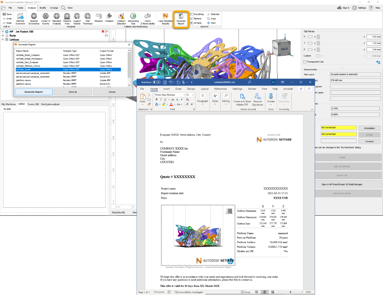Image resolution: width=383 pixels, height=298 pixels.
Task: Toggle the Y clip plane box
Action: (310, 43)
